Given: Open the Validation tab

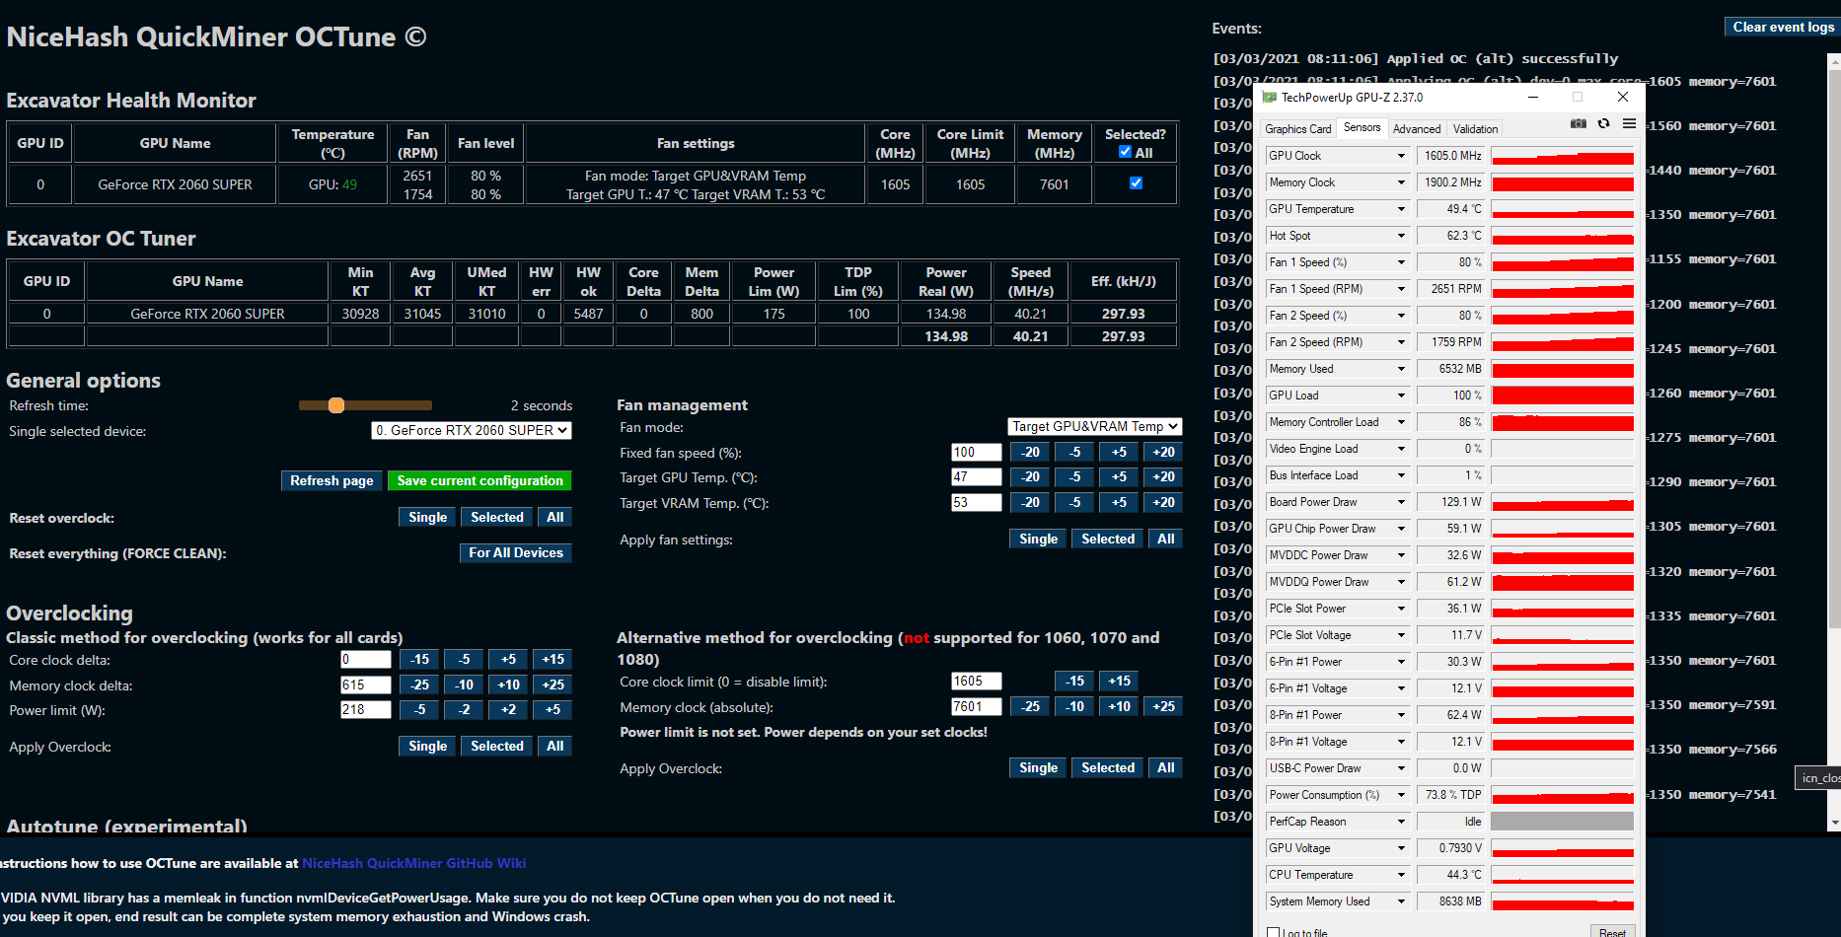Looking at the screenshot, I should (x=1475, y=128).
